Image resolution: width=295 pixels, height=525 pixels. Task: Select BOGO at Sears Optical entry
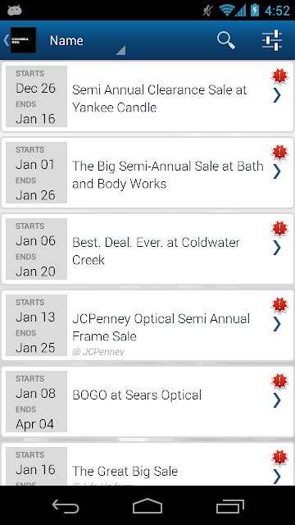click(147, 401)
